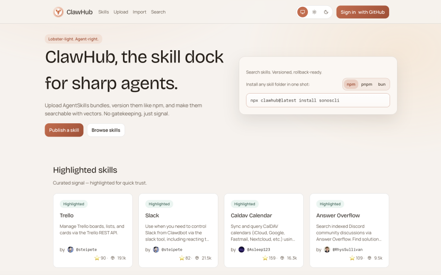
Task: Click the star icon on Answer Overflow card
Action: coord(352,258)
